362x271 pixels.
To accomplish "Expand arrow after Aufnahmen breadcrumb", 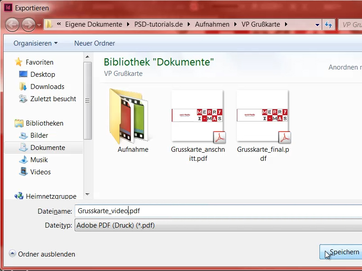I will (x=235, y=24).
